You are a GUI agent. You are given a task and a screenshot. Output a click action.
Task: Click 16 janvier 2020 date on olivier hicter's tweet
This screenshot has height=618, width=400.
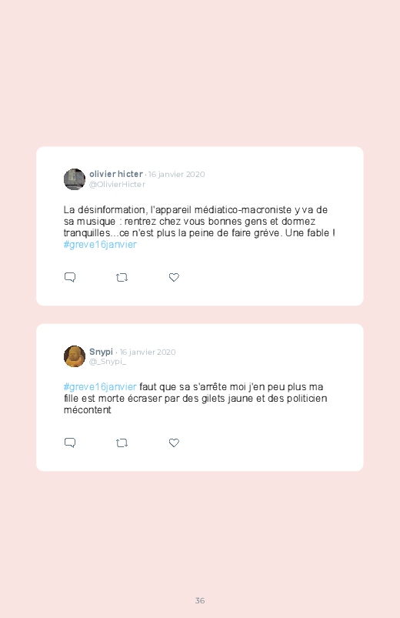click(177, 174)
